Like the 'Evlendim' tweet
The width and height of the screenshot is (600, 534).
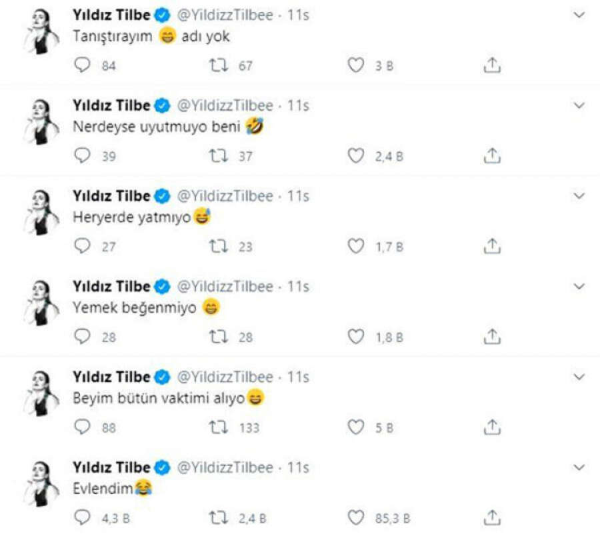click(x=356, y=517)
